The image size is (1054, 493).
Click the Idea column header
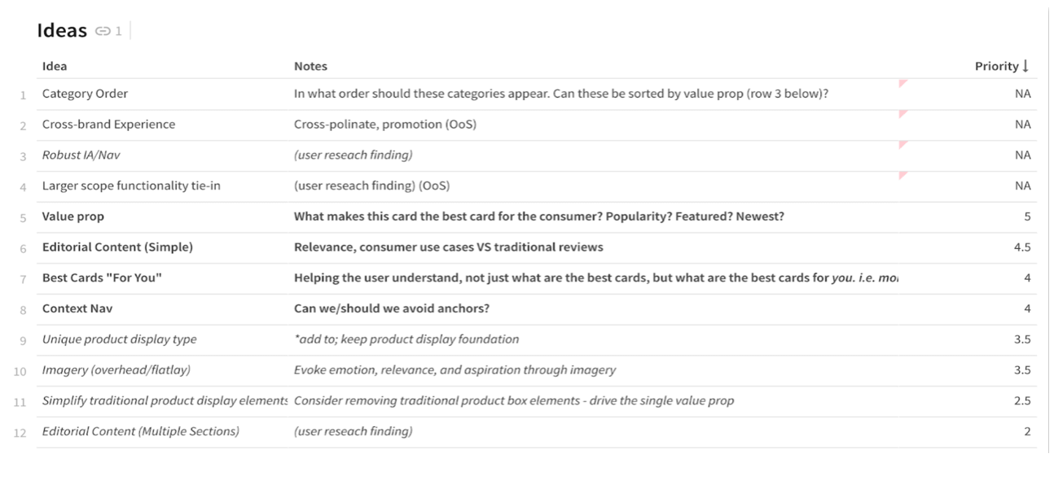coord(55,66)
